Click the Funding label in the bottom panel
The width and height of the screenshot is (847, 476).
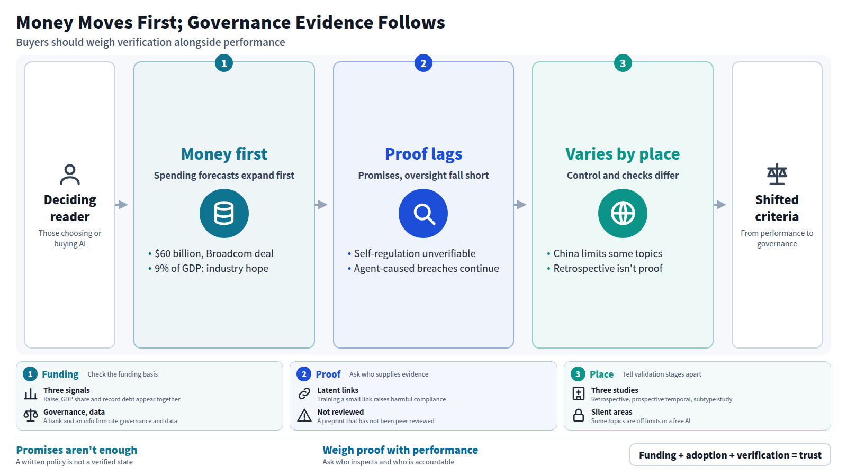[60, 374]
